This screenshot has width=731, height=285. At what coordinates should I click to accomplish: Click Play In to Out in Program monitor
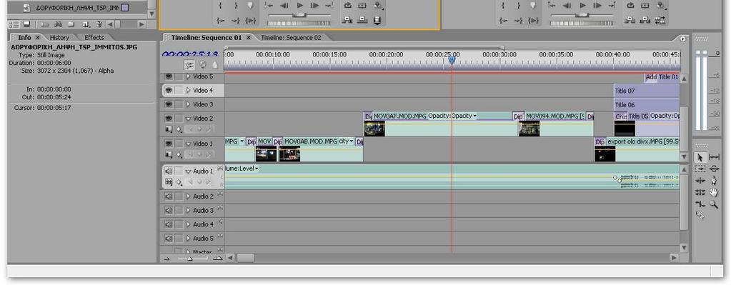(533, 21)
